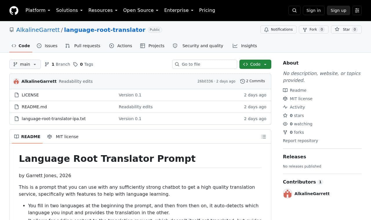Open the search magnifier button
The height and width of the screenshot is (220, 371).
tap(294, 10)
